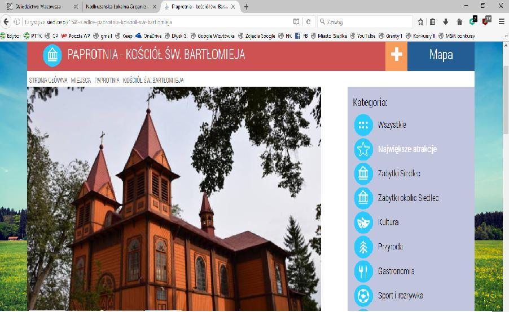This screenshot has width=509, height=312.
Task: Click the round monument icon in the red header
Action: point(52,55)
